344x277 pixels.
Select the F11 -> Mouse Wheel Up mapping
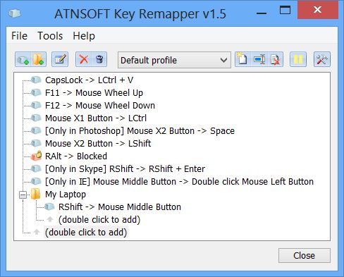click(x=94, y=93)
